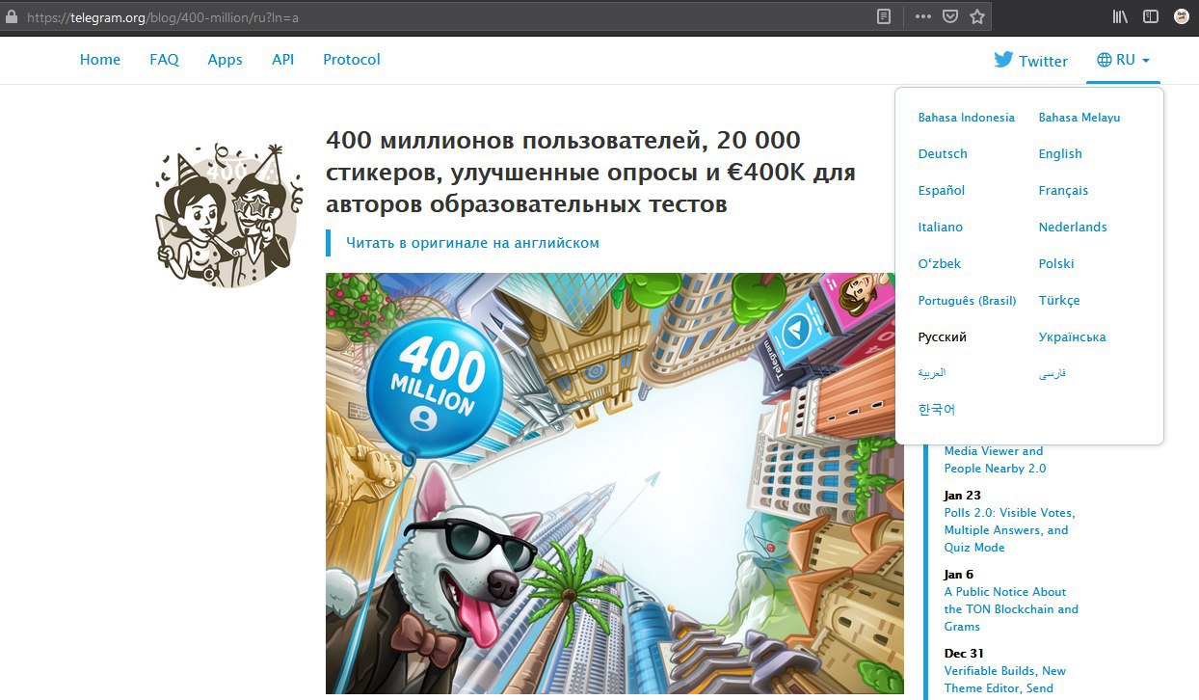Open 'Polls 2.0: Visible Votes' post
Screen dimensions: 1199x700
(1009, 530)
